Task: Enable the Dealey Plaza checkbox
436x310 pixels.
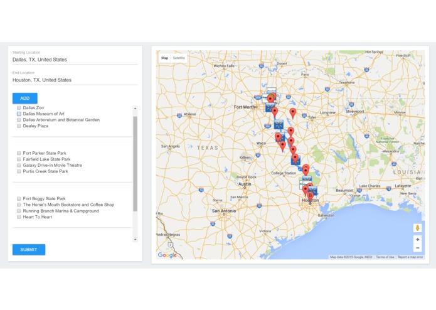Action: tap(19, 126)
